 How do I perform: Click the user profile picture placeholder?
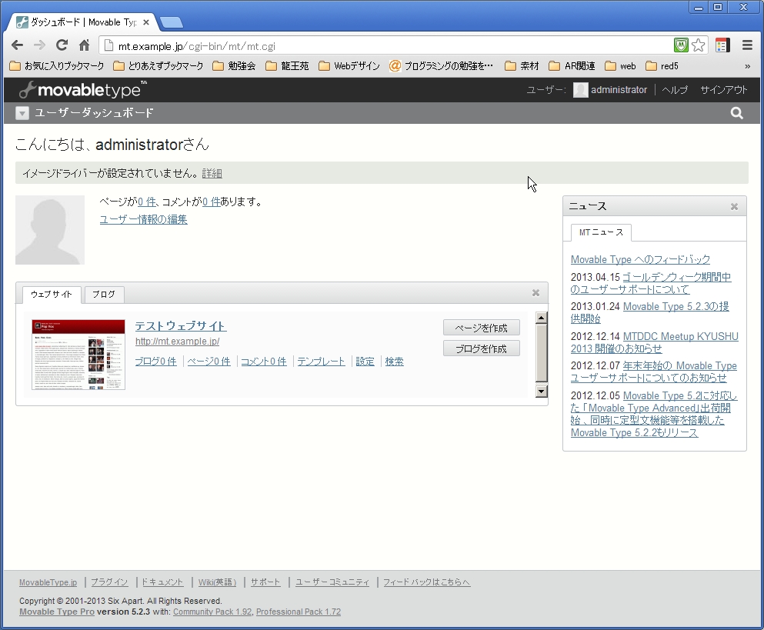[50, 230]
